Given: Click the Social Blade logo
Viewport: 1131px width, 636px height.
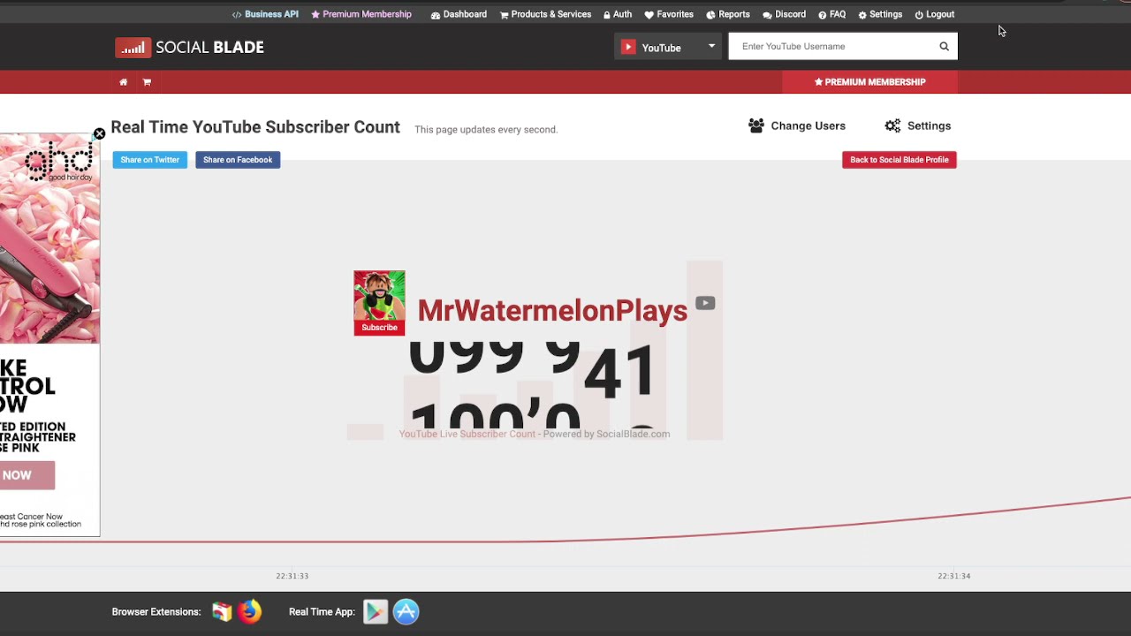Looking at the screenshot, I should [x=190, y=48].
